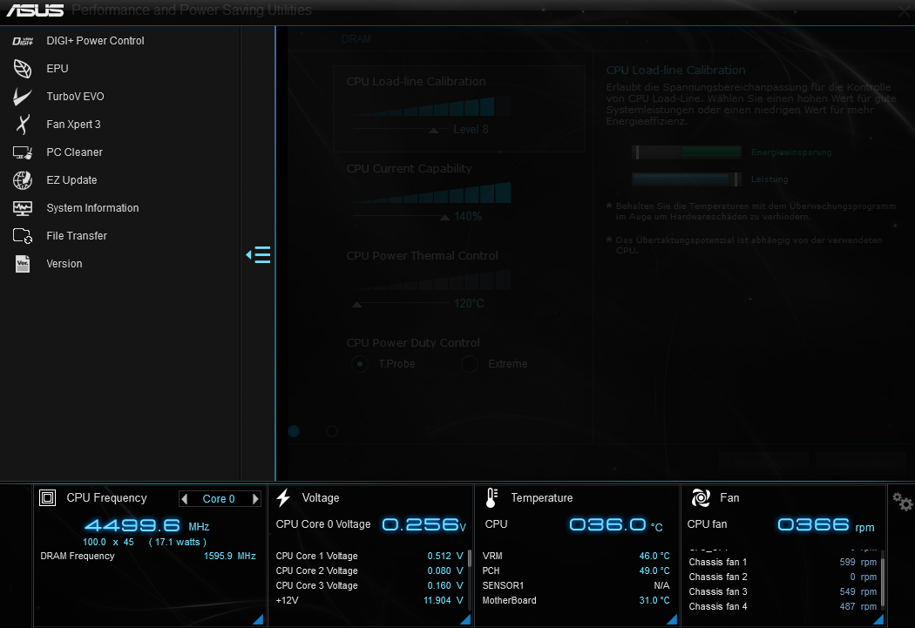This screenshot has height=628, width=915.
Task: Click the Chassis fan 1 row
Action: pyautogui.click(x=783, y=562)
